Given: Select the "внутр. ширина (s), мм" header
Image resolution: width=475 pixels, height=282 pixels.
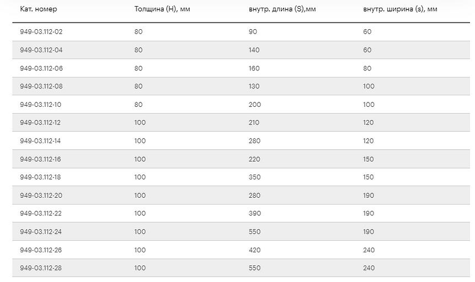Looking at the screenshot, I should (x=399, y=9).
